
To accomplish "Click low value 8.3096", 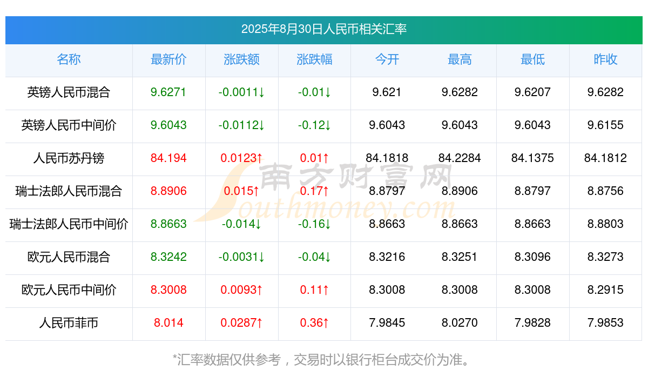I will coord(532,257).
